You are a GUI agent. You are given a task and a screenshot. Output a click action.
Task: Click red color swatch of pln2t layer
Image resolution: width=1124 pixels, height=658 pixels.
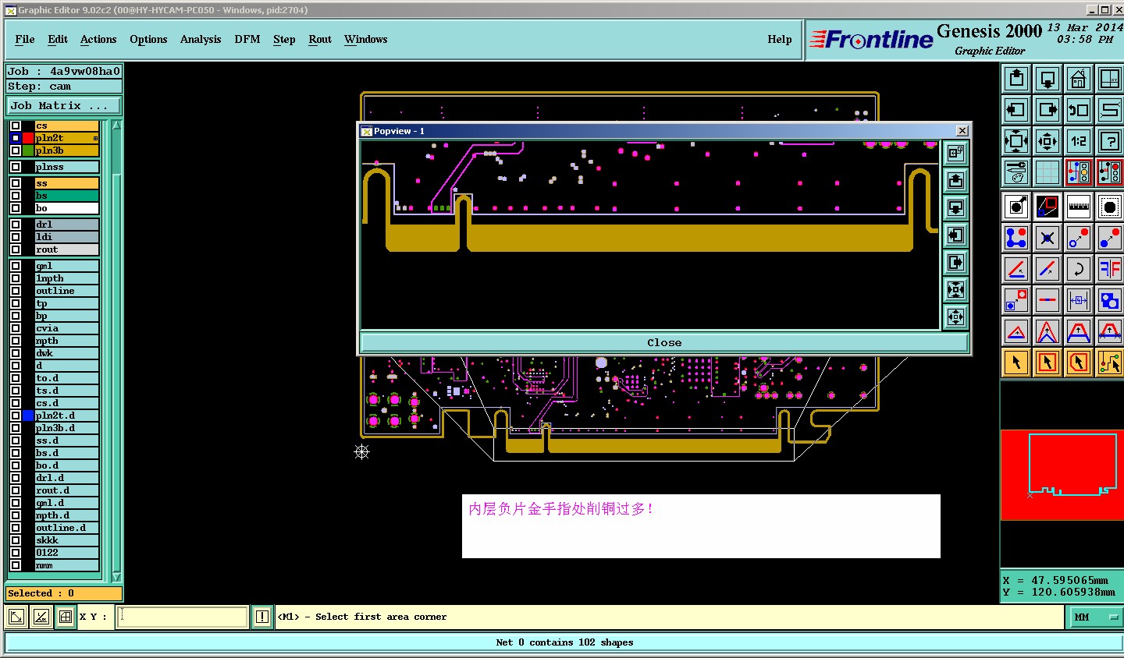point(29,138)
